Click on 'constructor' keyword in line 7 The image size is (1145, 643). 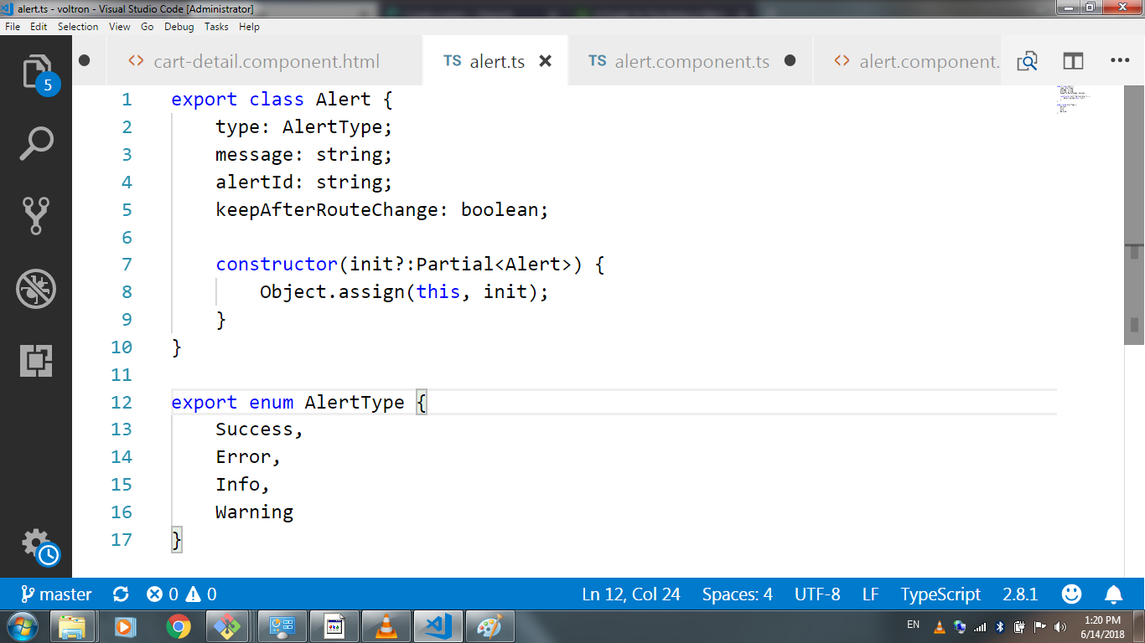(277, 265)
